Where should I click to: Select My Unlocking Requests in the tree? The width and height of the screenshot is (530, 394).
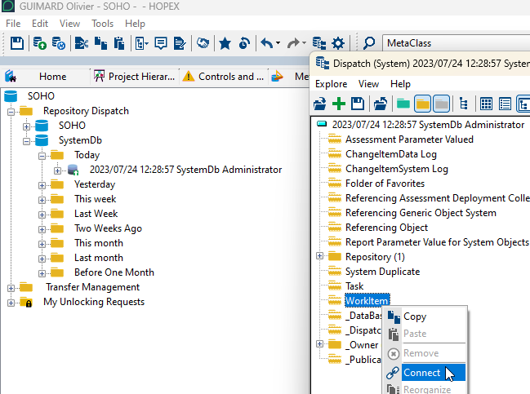(x=94, y=302)
